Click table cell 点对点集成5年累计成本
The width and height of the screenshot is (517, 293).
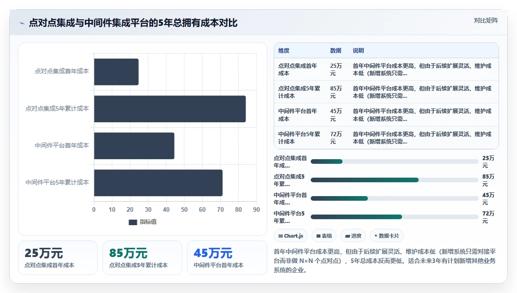coord(299,92)
